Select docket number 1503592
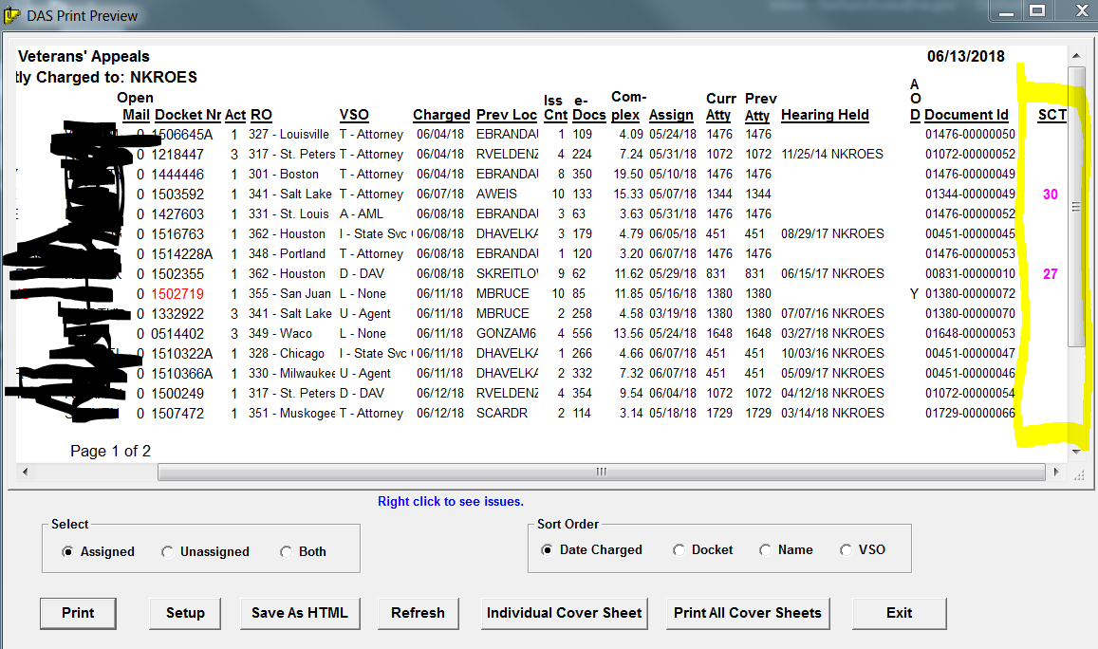 tap(177, 194)
